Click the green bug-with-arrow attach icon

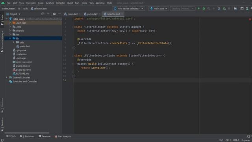224,9
